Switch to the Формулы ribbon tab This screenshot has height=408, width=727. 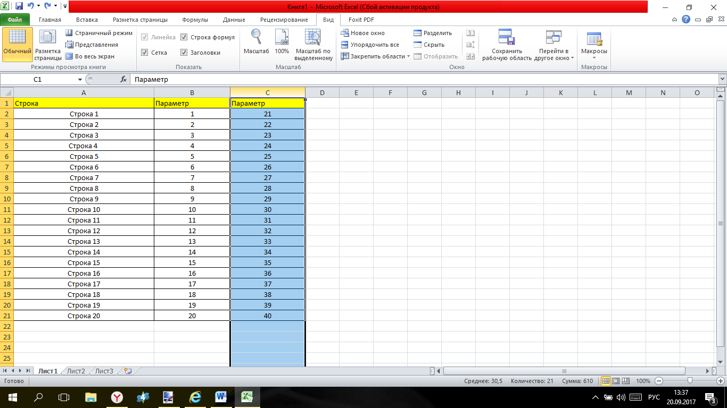(x=195, y=20)
